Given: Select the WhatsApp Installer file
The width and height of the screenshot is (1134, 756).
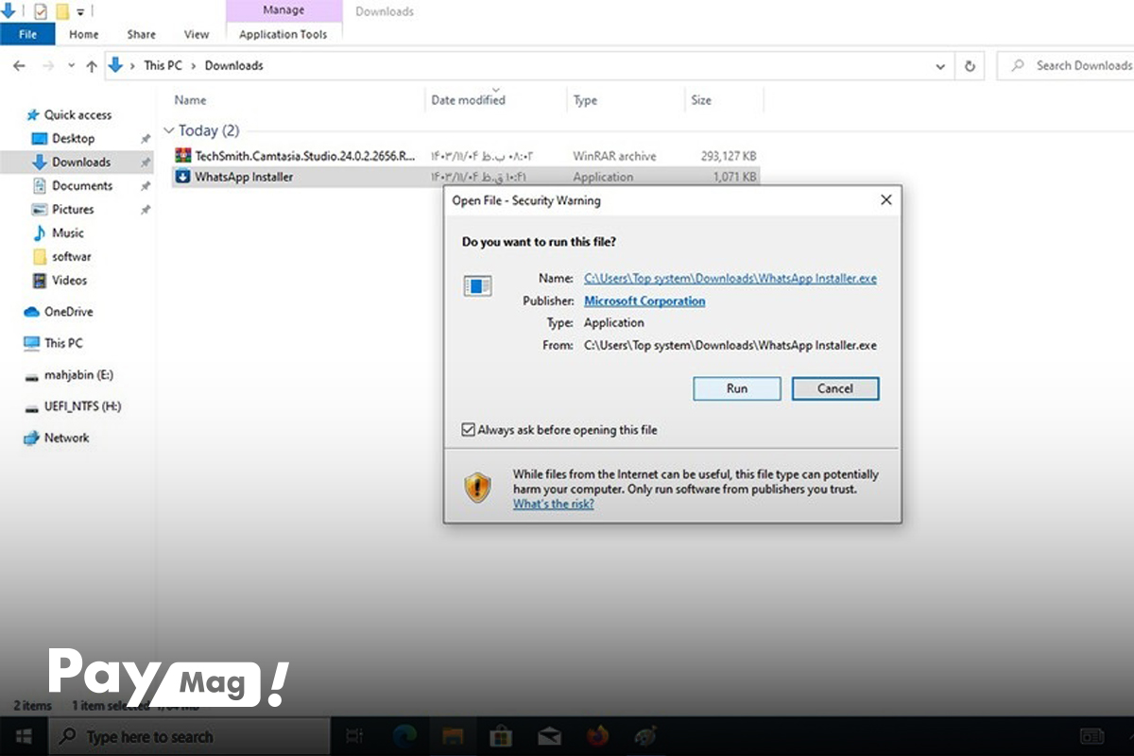Looking at the screenshot, I should [x=244, y=177].
